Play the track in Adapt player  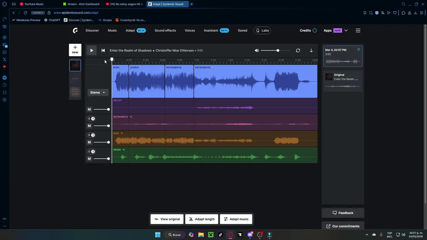click(x=91, y=50)
